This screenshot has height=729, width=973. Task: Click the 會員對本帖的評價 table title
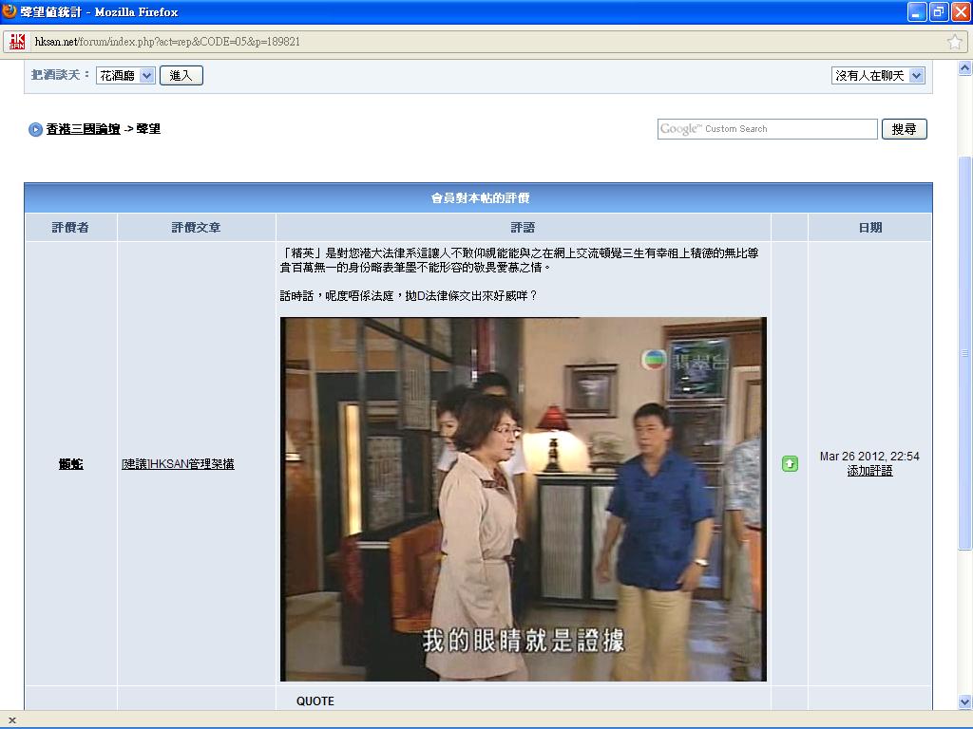tap(480, 198)
